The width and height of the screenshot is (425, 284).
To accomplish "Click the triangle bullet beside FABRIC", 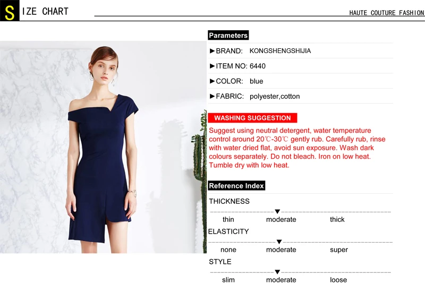I will click(212, 97).
